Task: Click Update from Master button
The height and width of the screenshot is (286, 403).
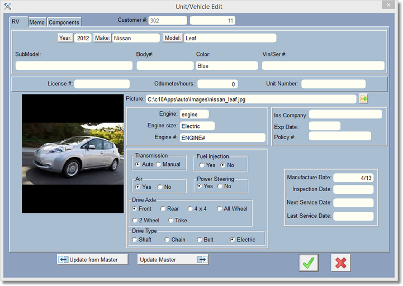Action: pyautogui.click(x=93, y=260)
